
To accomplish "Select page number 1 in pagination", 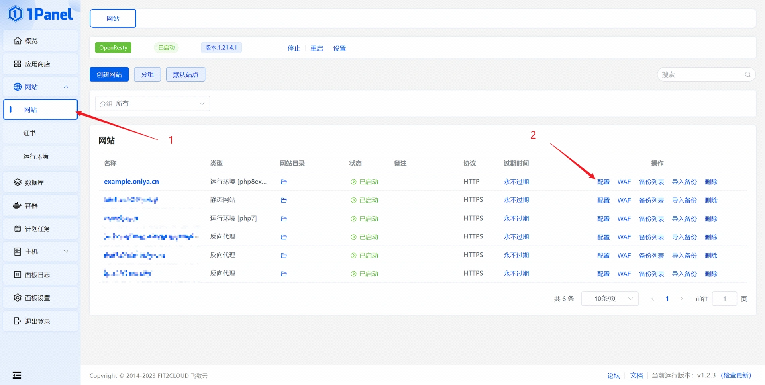I will point(667,299).
